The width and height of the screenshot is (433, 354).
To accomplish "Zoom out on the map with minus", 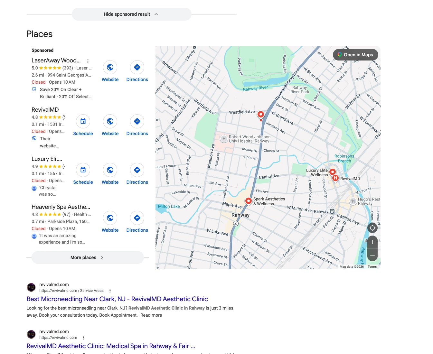I will tap(372, 255).
